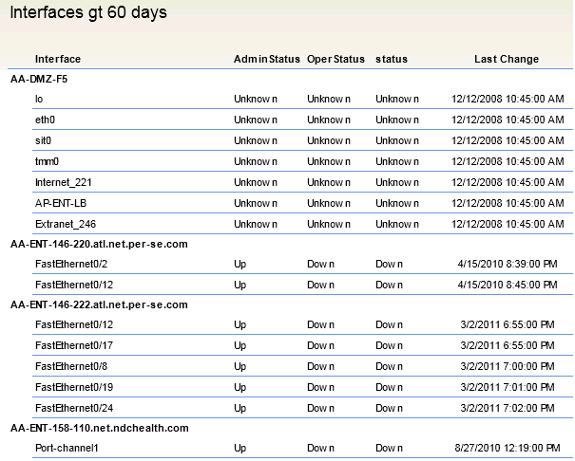The width and height of the screenshot is (575, 461).
Task: Click the eth0 interface row
Action: [x=302, y=120]
